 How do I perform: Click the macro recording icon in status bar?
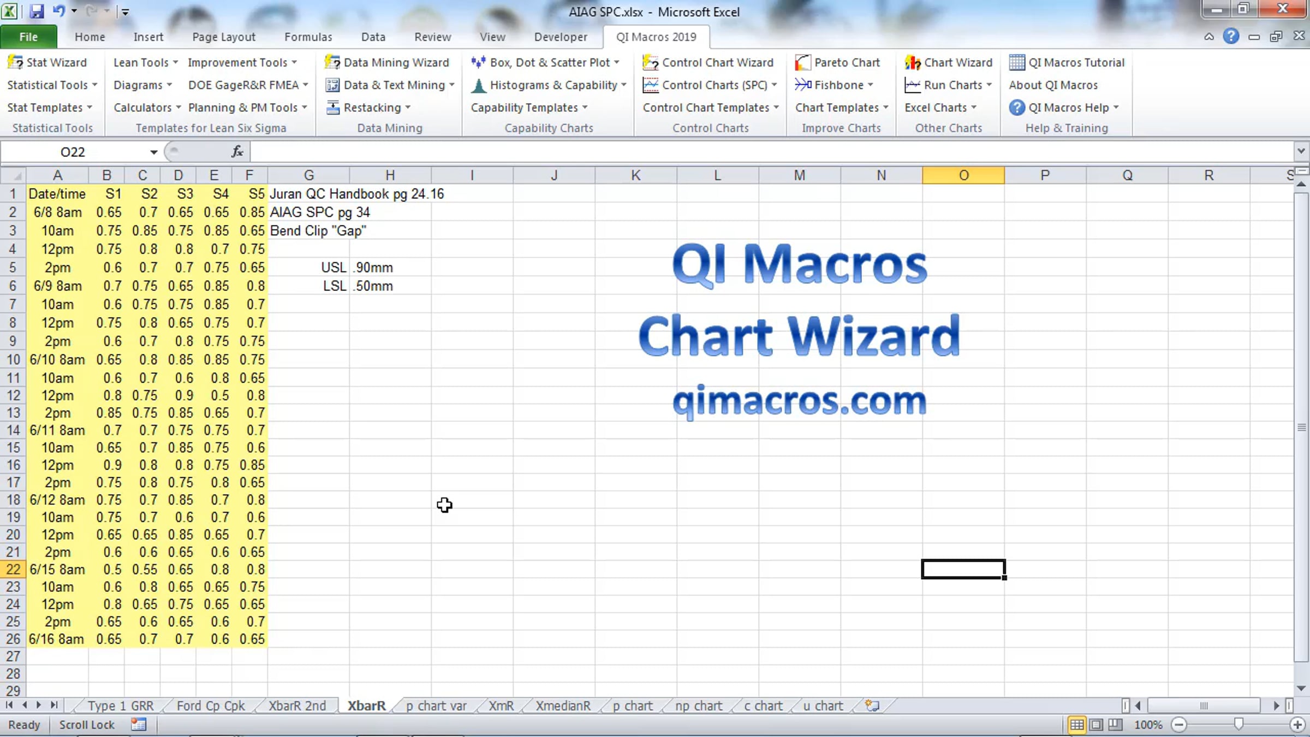point(139,724)
